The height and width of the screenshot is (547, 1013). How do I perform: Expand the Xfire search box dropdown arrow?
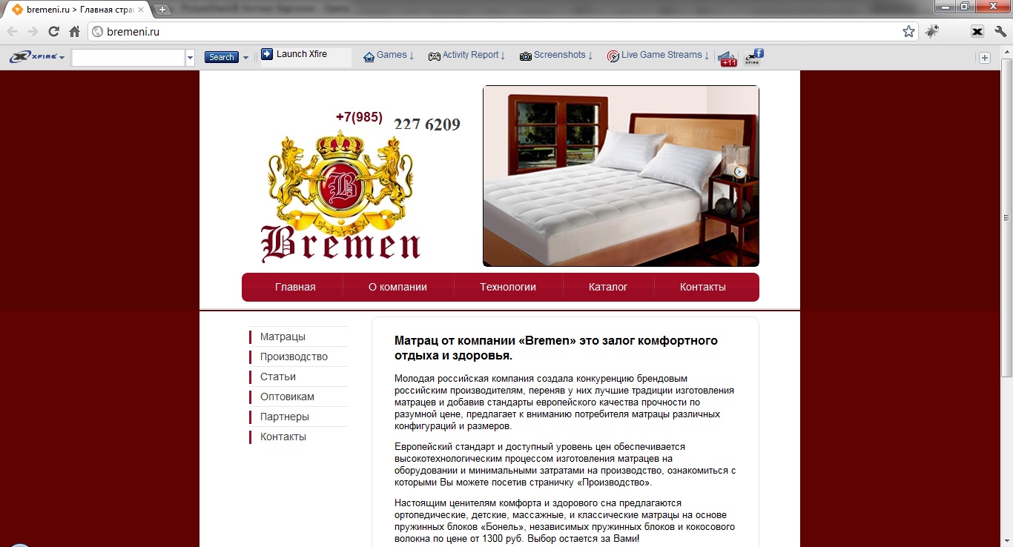[x=190, y=57]
